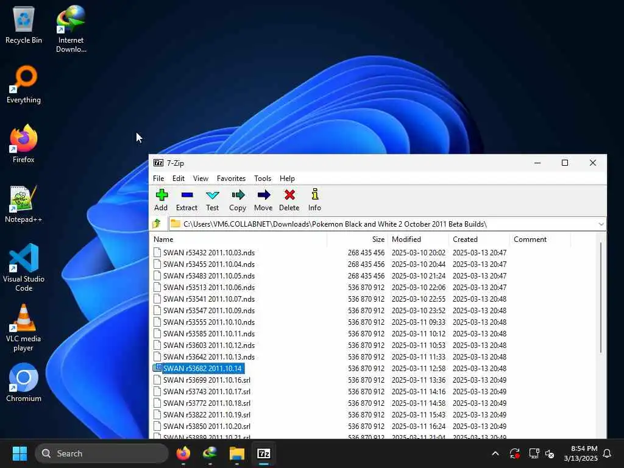The height and width of the screenshot is (468, 624).
Task: Select file SWAN r53642 2011.10.13.nds
Action: (209, 356)
